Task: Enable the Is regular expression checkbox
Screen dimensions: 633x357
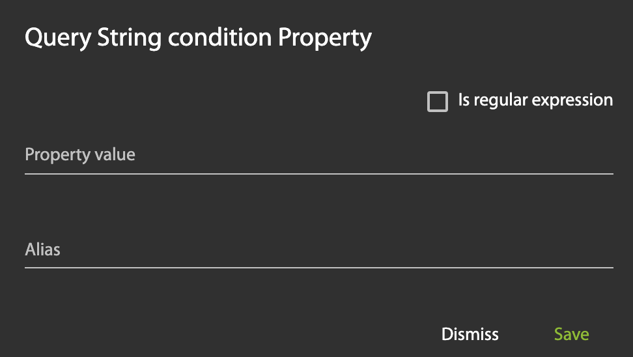Action: tap(438, 101)
